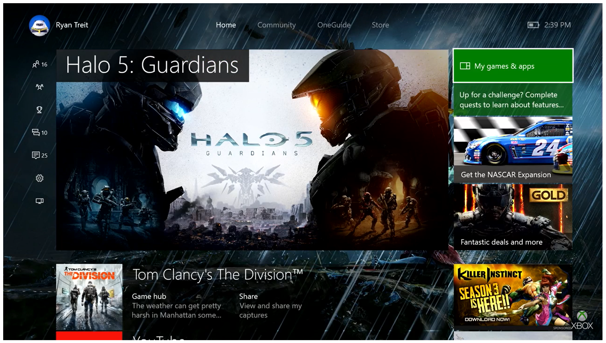This screenshot has width=606, height=343.
Task: Open Messages icon showing 10
Action: [40, 132]
